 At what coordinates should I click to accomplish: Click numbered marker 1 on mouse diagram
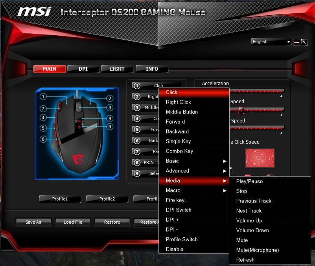[x=43, y=97]
